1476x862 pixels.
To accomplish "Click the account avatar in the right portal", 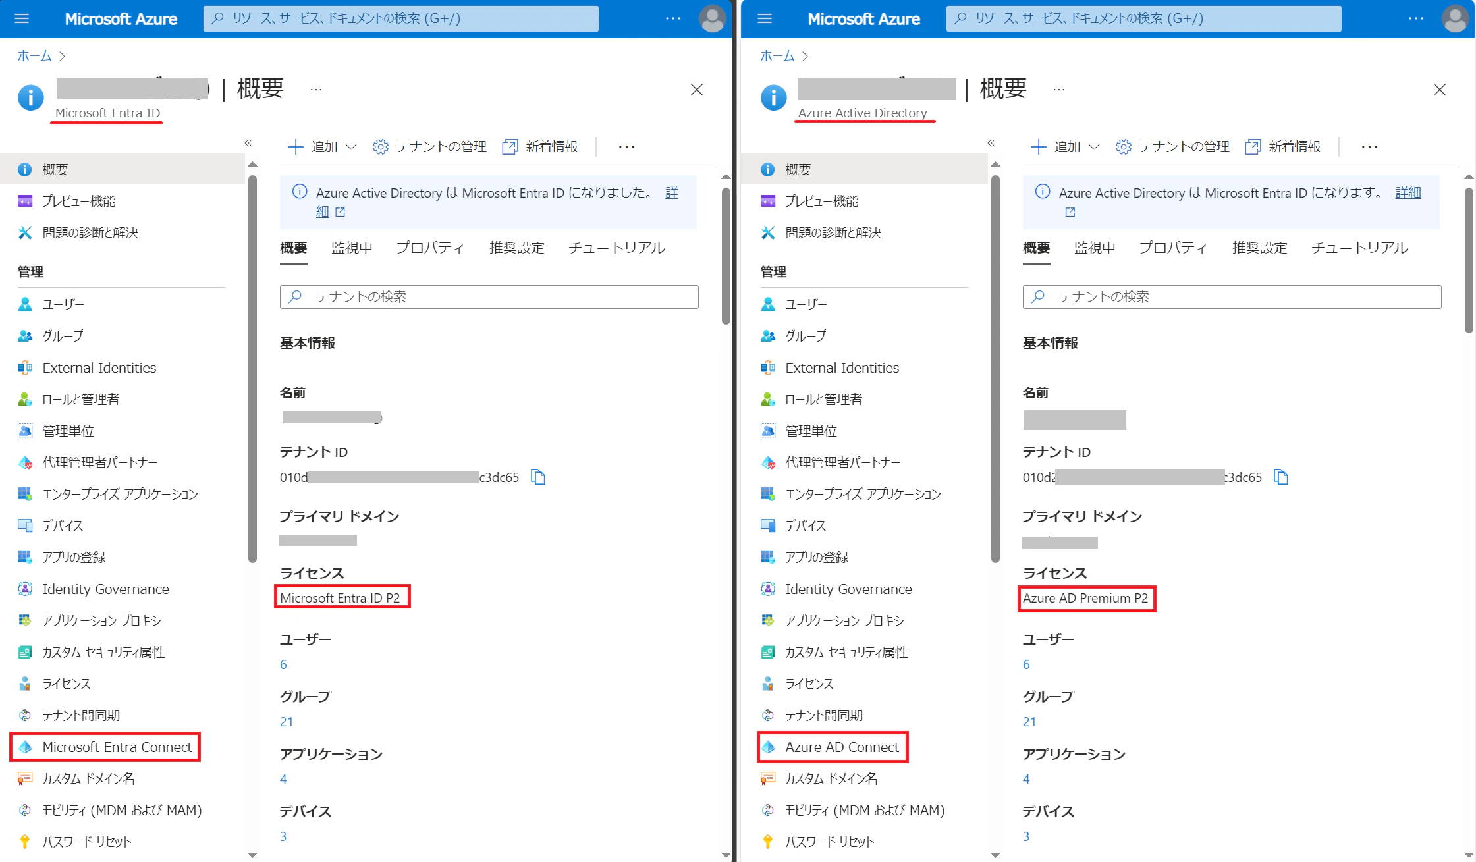I will pyautogui.click(x=1455, y=18).
